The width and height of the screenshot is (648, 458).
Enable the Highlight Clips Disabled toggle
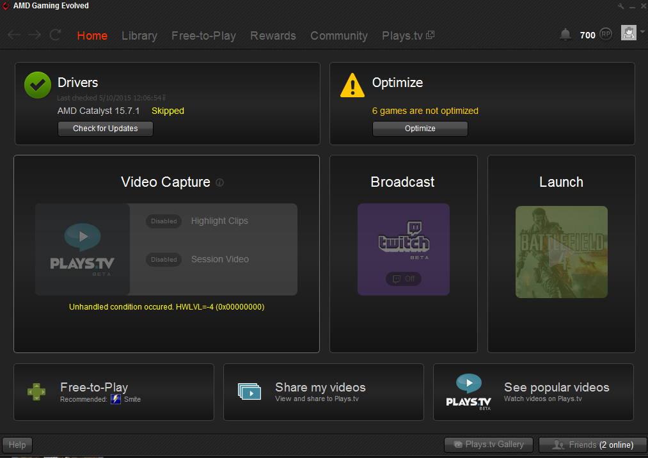(164, 221)
